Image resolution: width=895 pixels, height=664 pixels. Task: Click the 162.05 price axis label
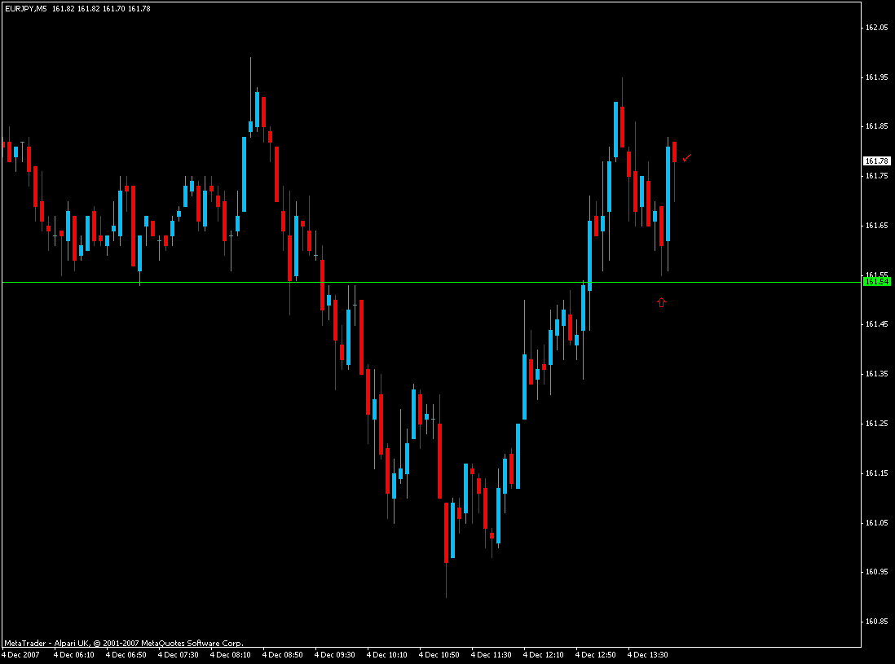tap(877, 28)
